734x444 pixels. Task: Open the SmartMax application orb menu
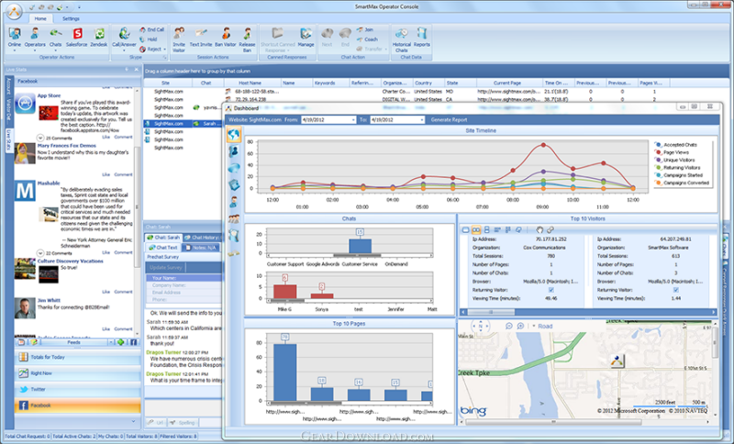point(14,11)
